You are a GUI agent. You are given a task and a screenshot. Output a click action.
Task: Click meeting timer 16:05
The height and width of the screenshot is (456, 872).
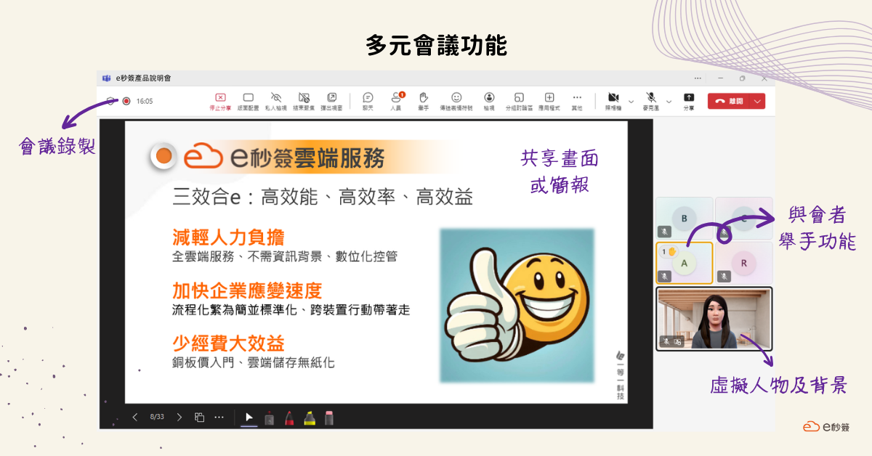point(145,101)
